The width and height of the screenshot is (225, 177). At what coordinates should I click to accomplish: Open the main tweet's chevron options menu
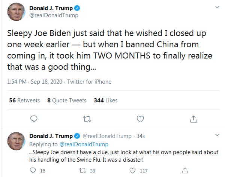[x=217, y=7]
